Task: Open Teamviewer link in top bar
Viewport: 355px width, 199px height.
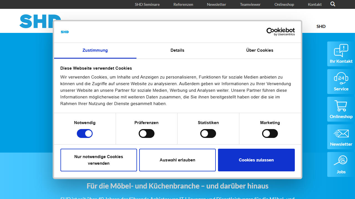Action: (250, 4)
